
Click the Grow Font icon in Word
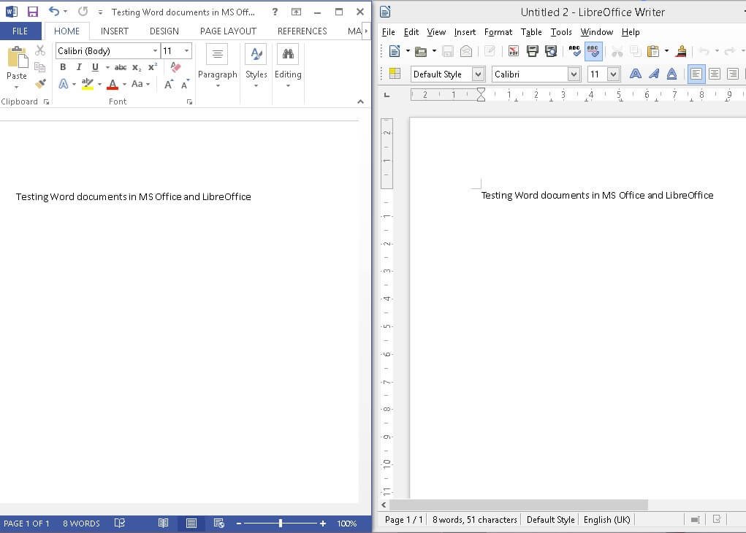169,84
